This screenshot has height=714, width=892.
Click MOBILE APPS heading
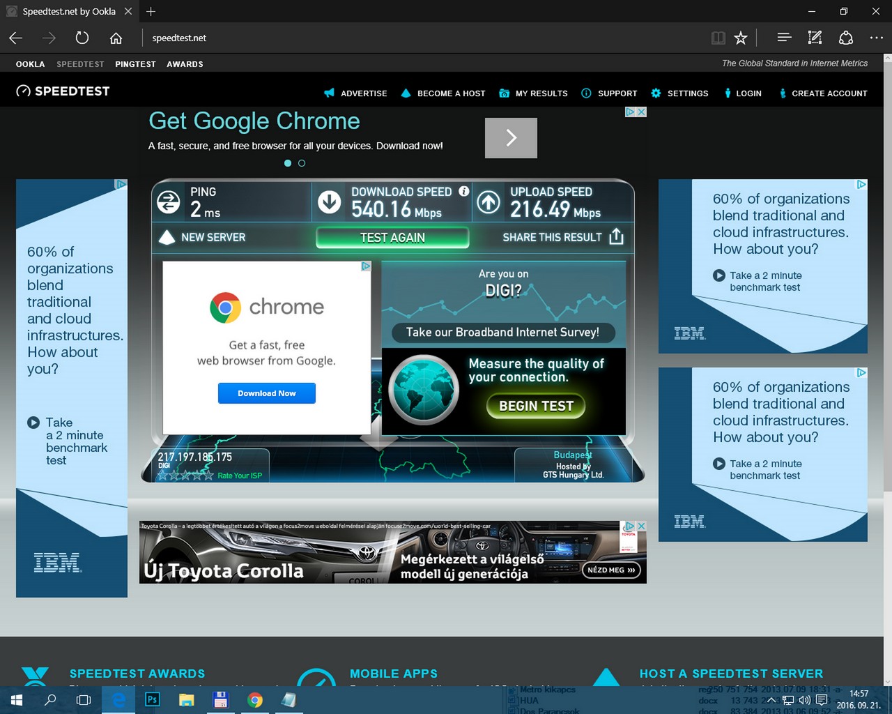tap(394, 674)
